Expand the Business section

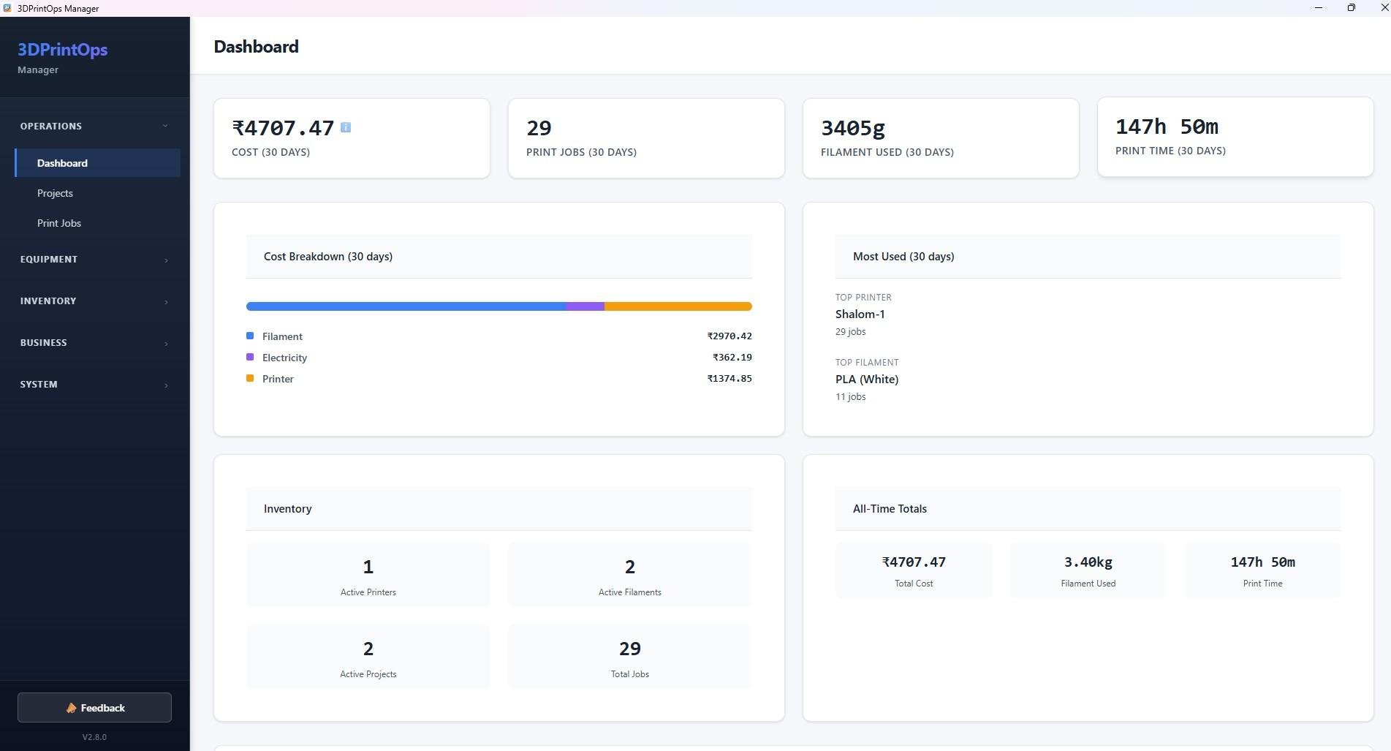click(x=95, y=343)
